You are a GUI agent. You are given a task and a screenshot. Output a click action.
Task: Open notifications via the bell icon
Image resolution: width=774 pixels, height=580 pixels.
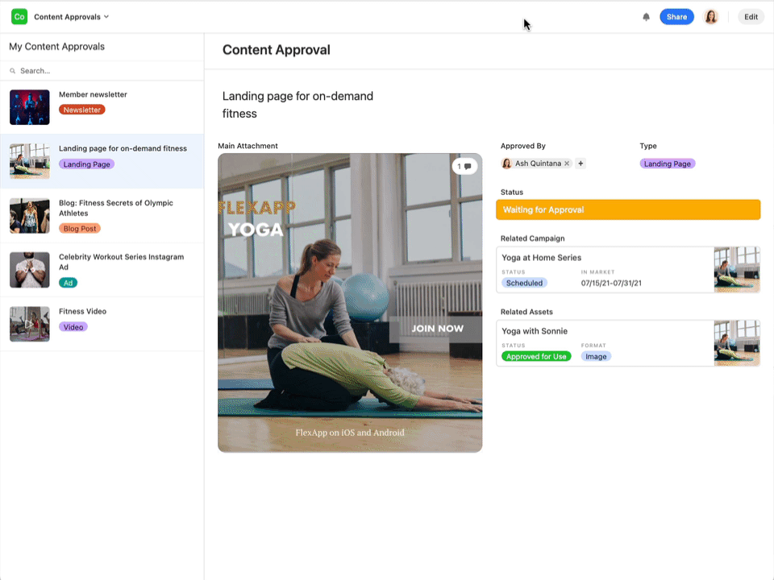pyautogui.click(x=646, y=16)
